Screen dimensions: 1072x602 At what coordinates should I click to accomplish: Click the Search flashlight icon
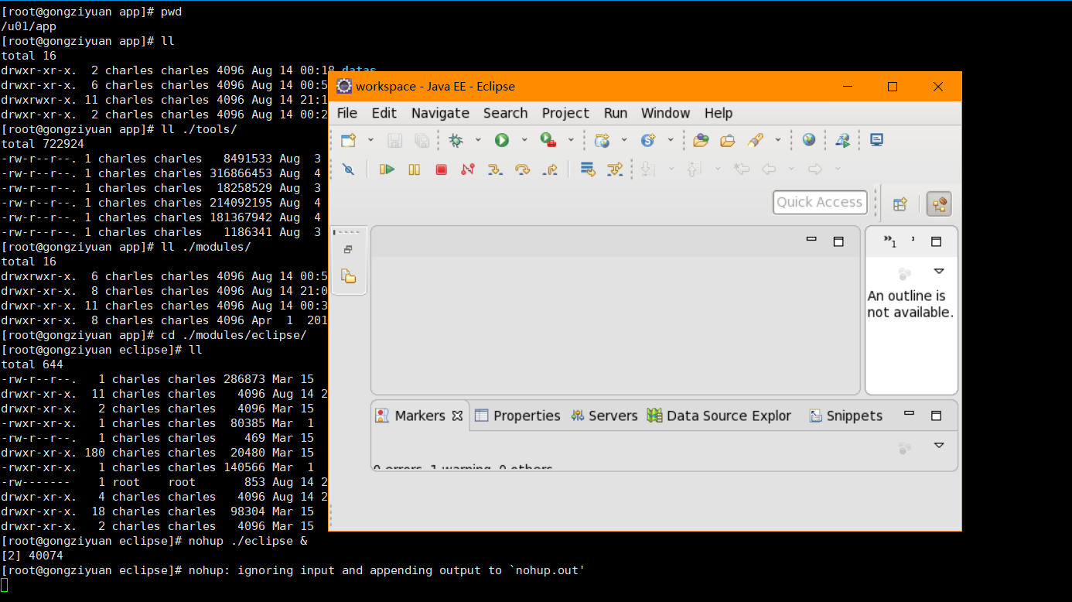click(756, 140)
